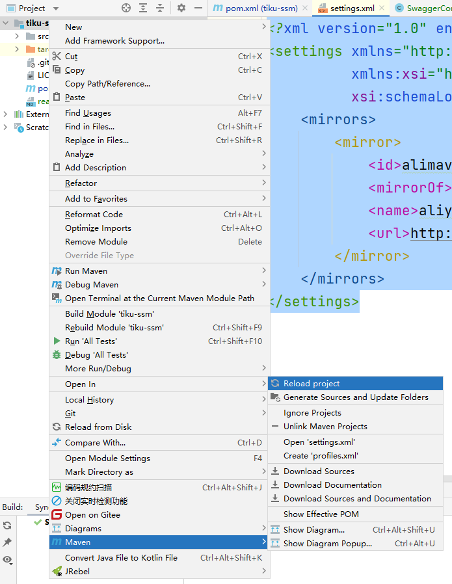The image size is (452, 584).
Task: Click Download Sources and Documentation entry
Action: [355, 498]
